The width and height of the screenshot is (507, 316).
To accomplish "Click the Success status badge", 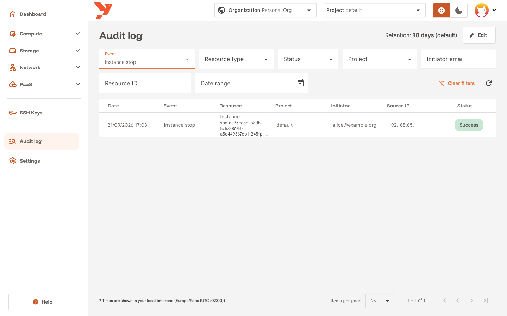I will (x=469, y=125).
